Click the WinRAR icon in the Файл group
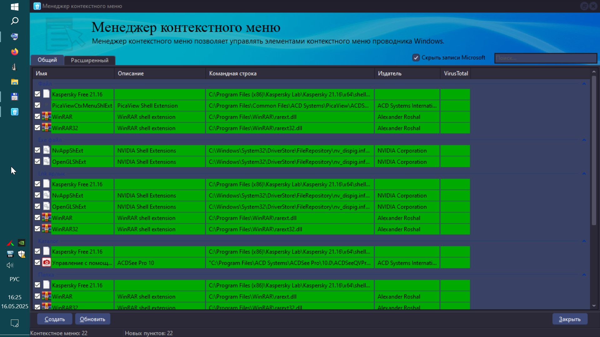 click(x=46, y=117)
